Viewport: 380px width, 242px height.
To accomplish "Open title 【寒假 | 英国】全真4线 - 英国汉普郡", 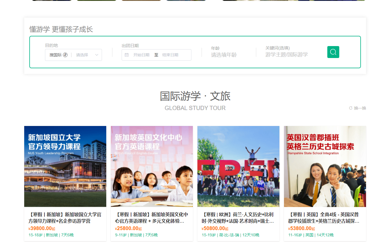I will click(325, 218).
